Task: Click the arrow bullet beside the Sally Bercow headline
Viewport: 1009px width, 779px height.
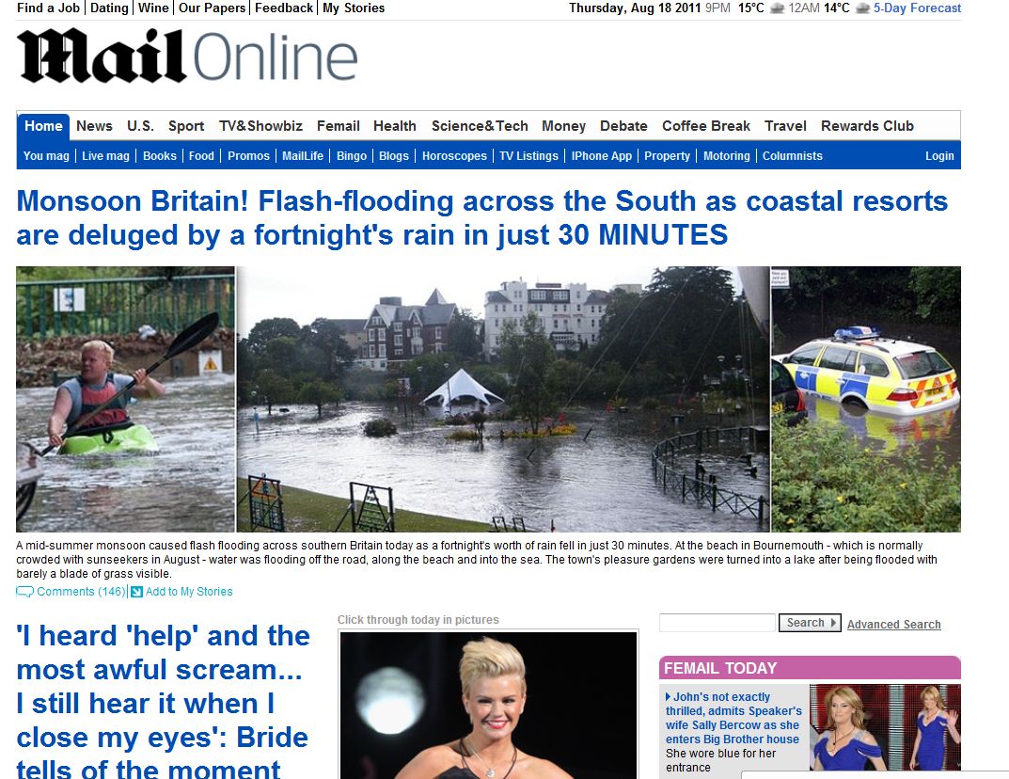Action: click(x=668, y=696)
